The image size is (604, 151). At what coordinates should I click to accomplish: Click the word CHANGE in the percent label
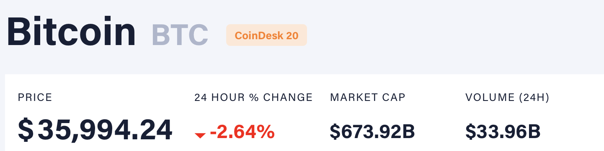[288, 98]
